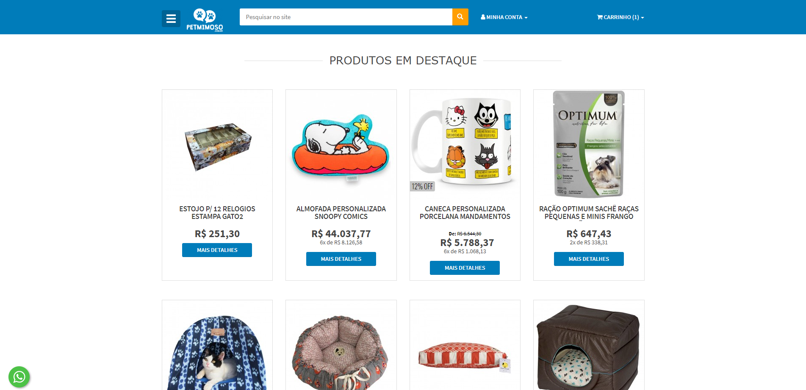Screen dimensions: 806x390
Task: Click the orange search magnifier button
Action: pyautogui.click(x=460, y=17)
